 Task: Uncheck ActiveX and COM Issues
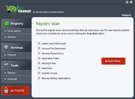(x=39, y=43)
